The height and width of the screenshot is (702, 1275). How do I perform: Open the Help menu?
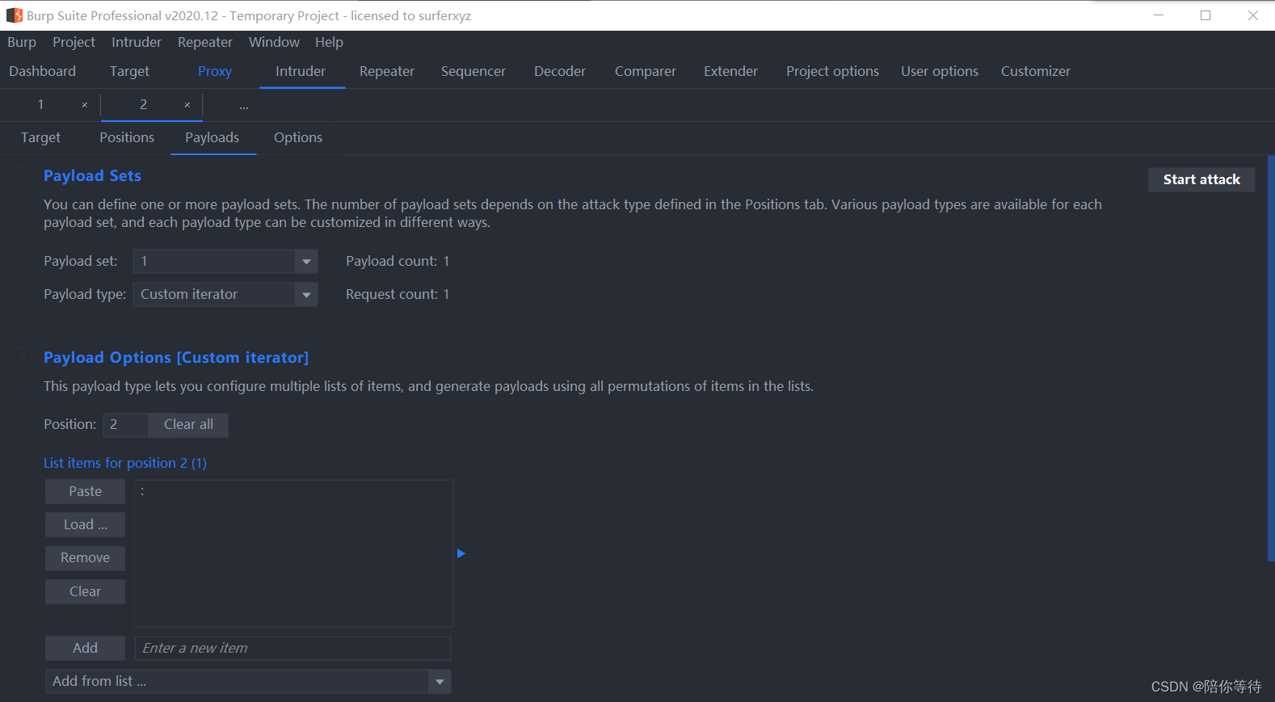329,42
